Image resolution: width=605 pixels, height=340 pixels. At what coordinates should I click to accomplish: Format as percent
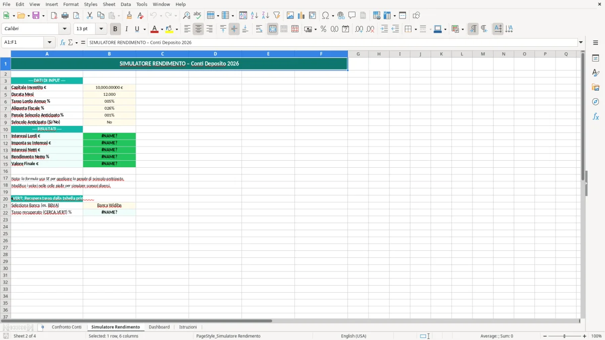[x=324, y=29]
